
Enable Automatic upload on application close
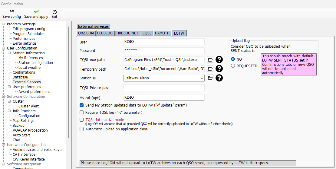pos(81,129)
